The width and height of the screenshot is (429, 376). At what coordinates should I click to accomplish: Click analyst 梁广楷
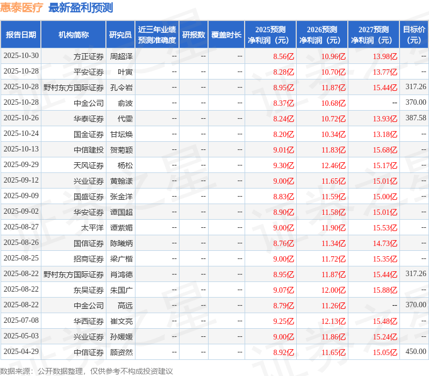121,259
